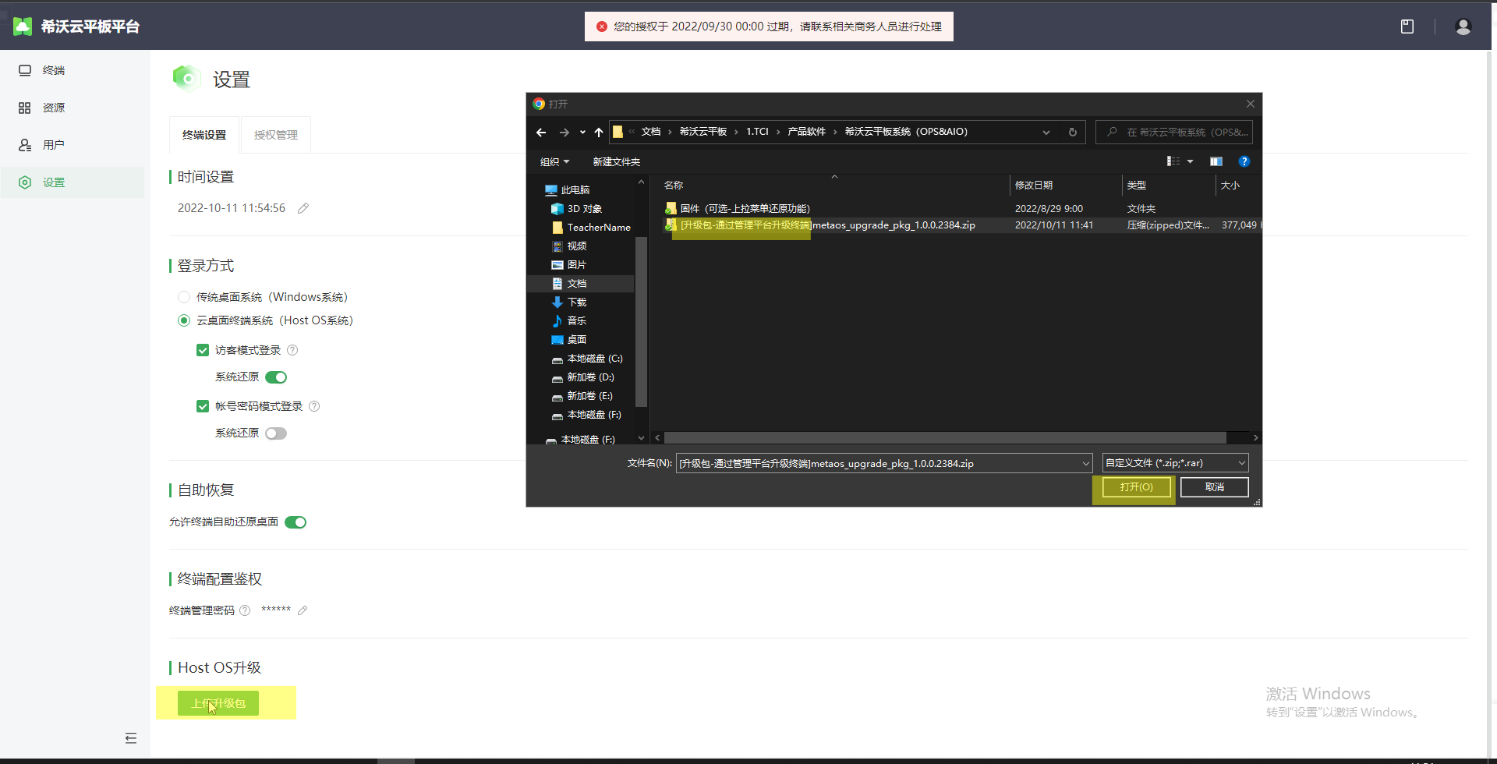Viewport: 1497px width, 764px height.
Task: Expand the address bar history dropdown
Action: [x=1046, y=133]
